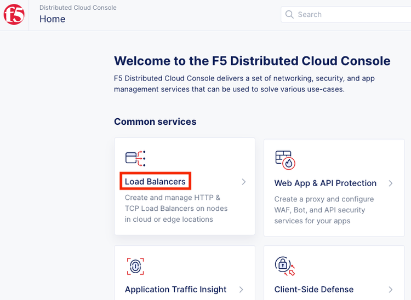Image resolution: width=411 pixels, height=300 pixels.
Task: Click the Load Balancers description text
Action: pos(176,209)
